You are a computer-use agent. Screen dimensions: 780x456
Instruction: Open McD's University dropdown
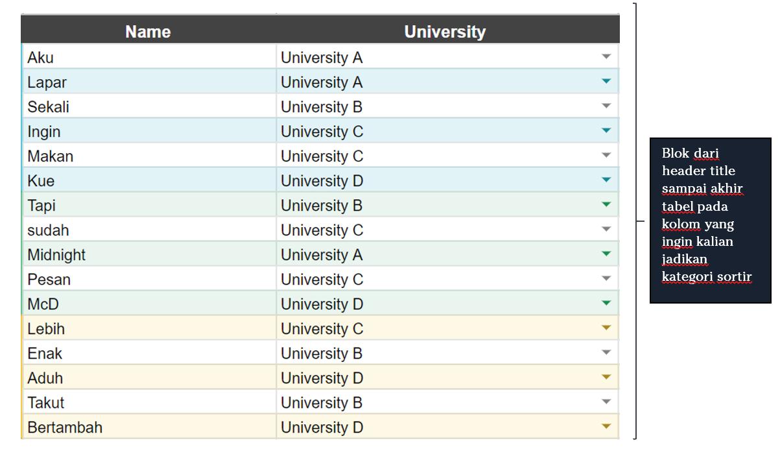(606, 304)
